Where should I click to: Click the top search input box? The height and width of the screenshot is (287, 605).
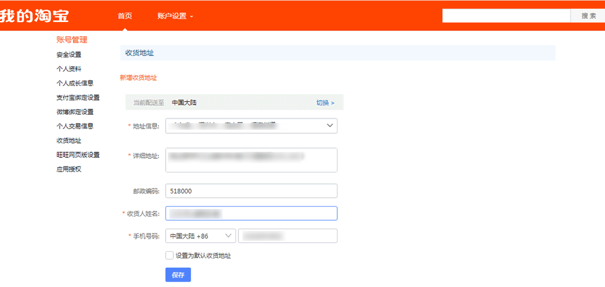(x=506, y=16)
